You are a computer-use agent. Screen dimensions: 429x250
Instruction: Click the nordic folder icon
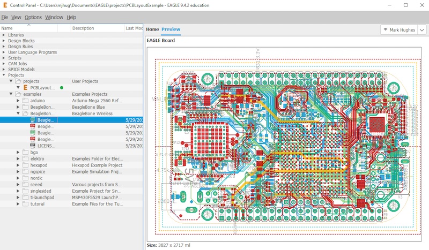tap(25, 178)
